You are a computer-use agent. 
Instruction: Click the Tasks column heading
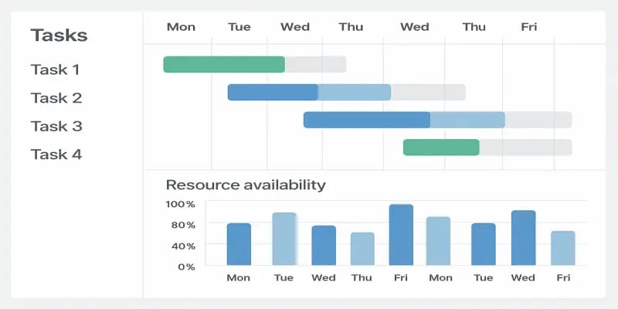pos(59,36)
